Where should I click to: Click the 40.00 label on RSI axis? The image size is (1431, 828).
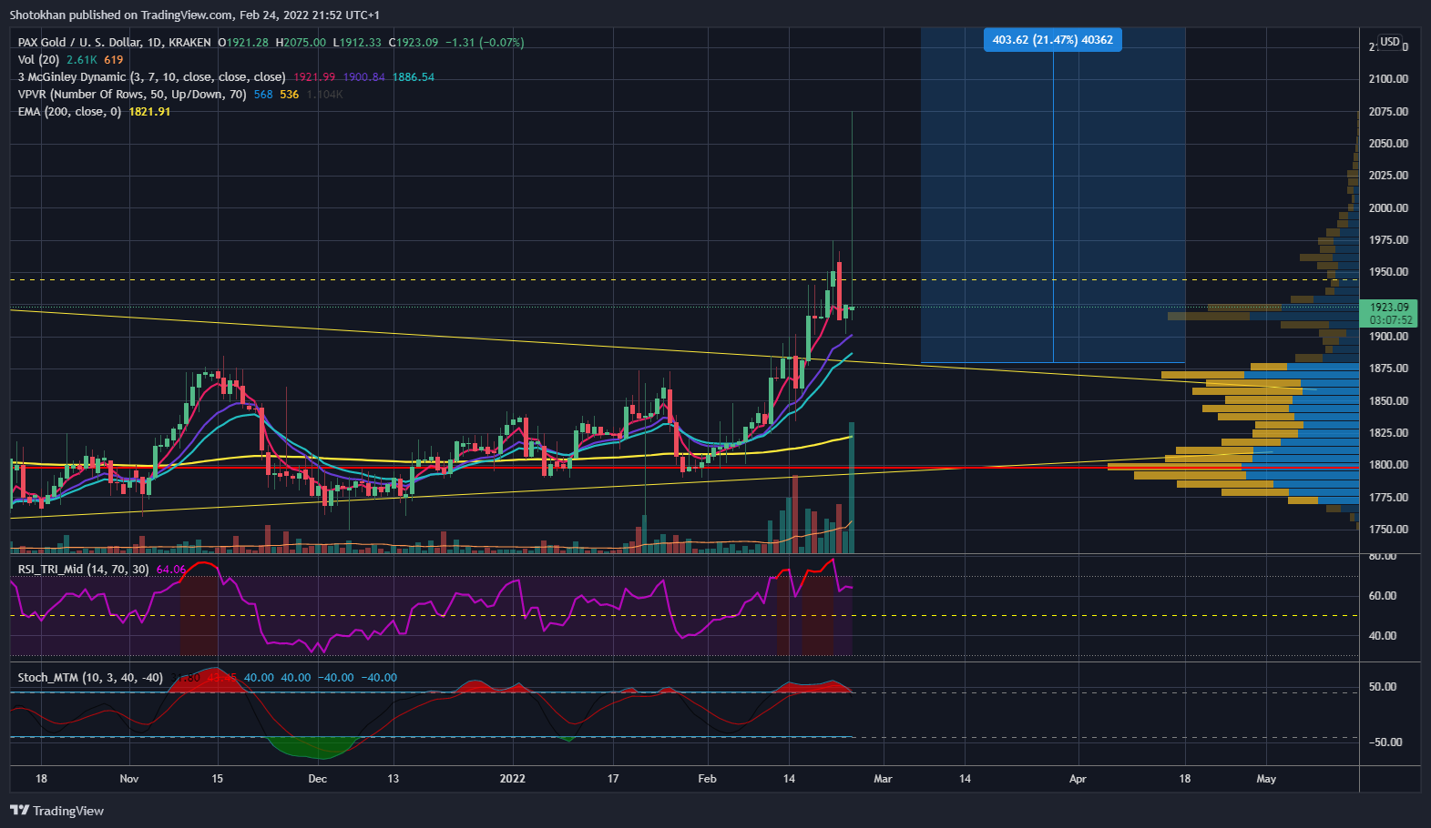[x=1383, y=636]
